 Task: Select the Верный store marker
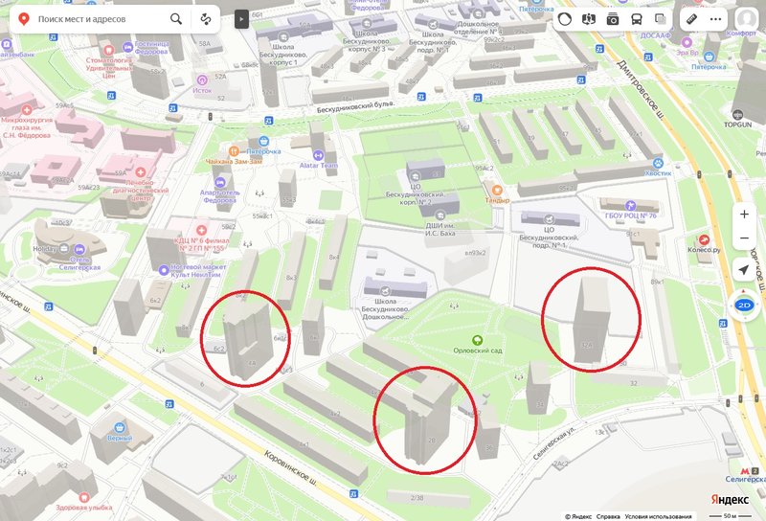click(x=120, y=428)
